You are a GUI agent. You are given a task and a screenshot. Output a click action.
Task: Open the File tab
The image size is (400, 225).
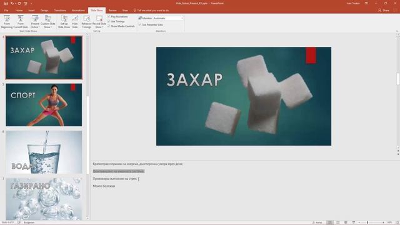pos(6,11)
